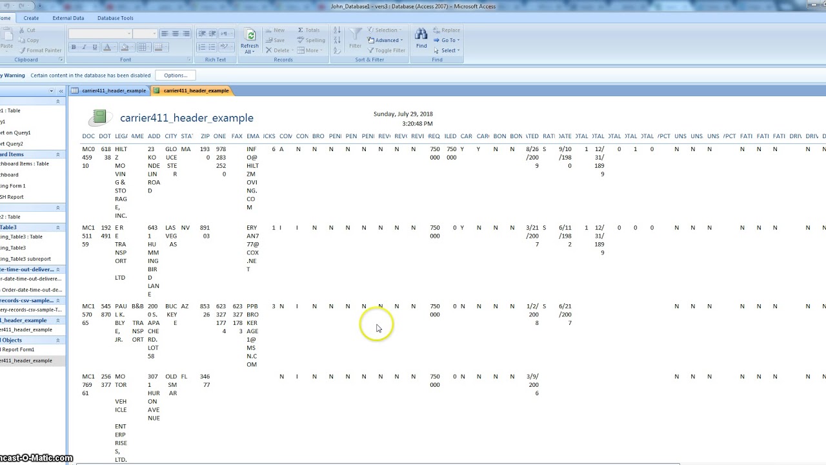Align text right

point(186,34)
